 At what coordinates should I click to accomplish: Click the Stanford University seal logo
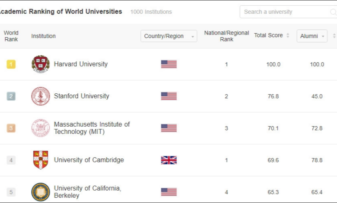pyautogui.click(x=41, y=96)
